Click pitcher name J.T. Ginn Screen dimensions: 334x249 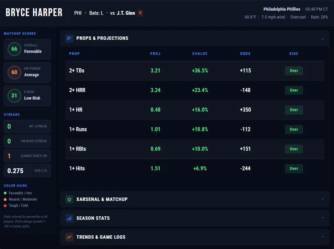pos(126,13)
